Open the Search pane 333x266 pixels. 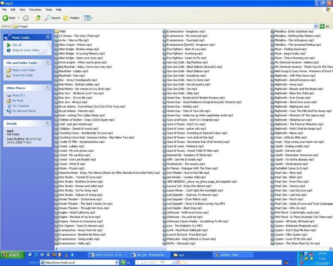[52, 18]
